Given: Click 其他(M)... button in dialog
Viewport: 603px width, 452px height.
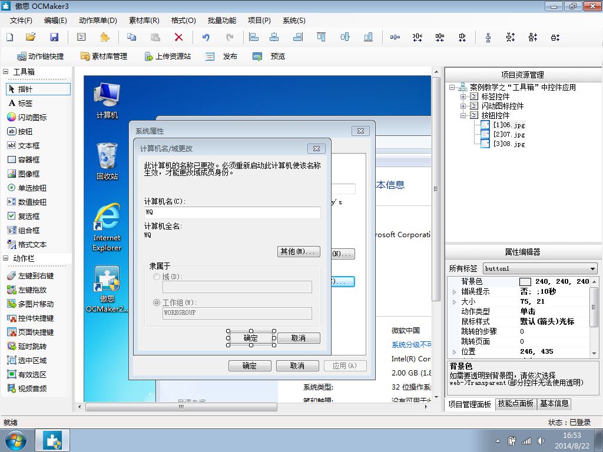Looking at the screenshot, I should click(x=299, y=251).
